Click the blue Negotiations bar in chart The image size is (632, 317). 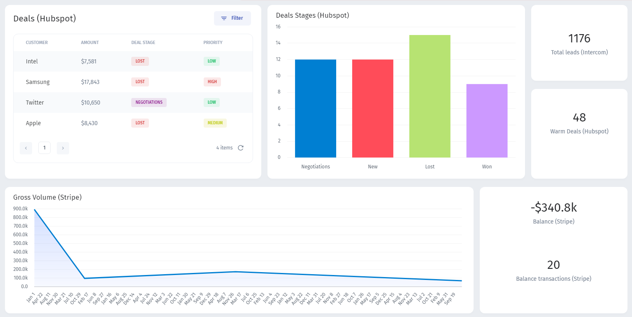click(316, 108)
